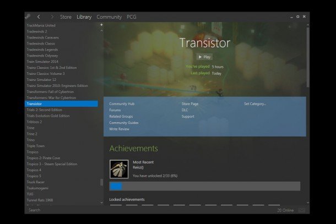This screenshot has height=224, width=336.
Task: Open Related Groups link
Action: tap(121, 117)
